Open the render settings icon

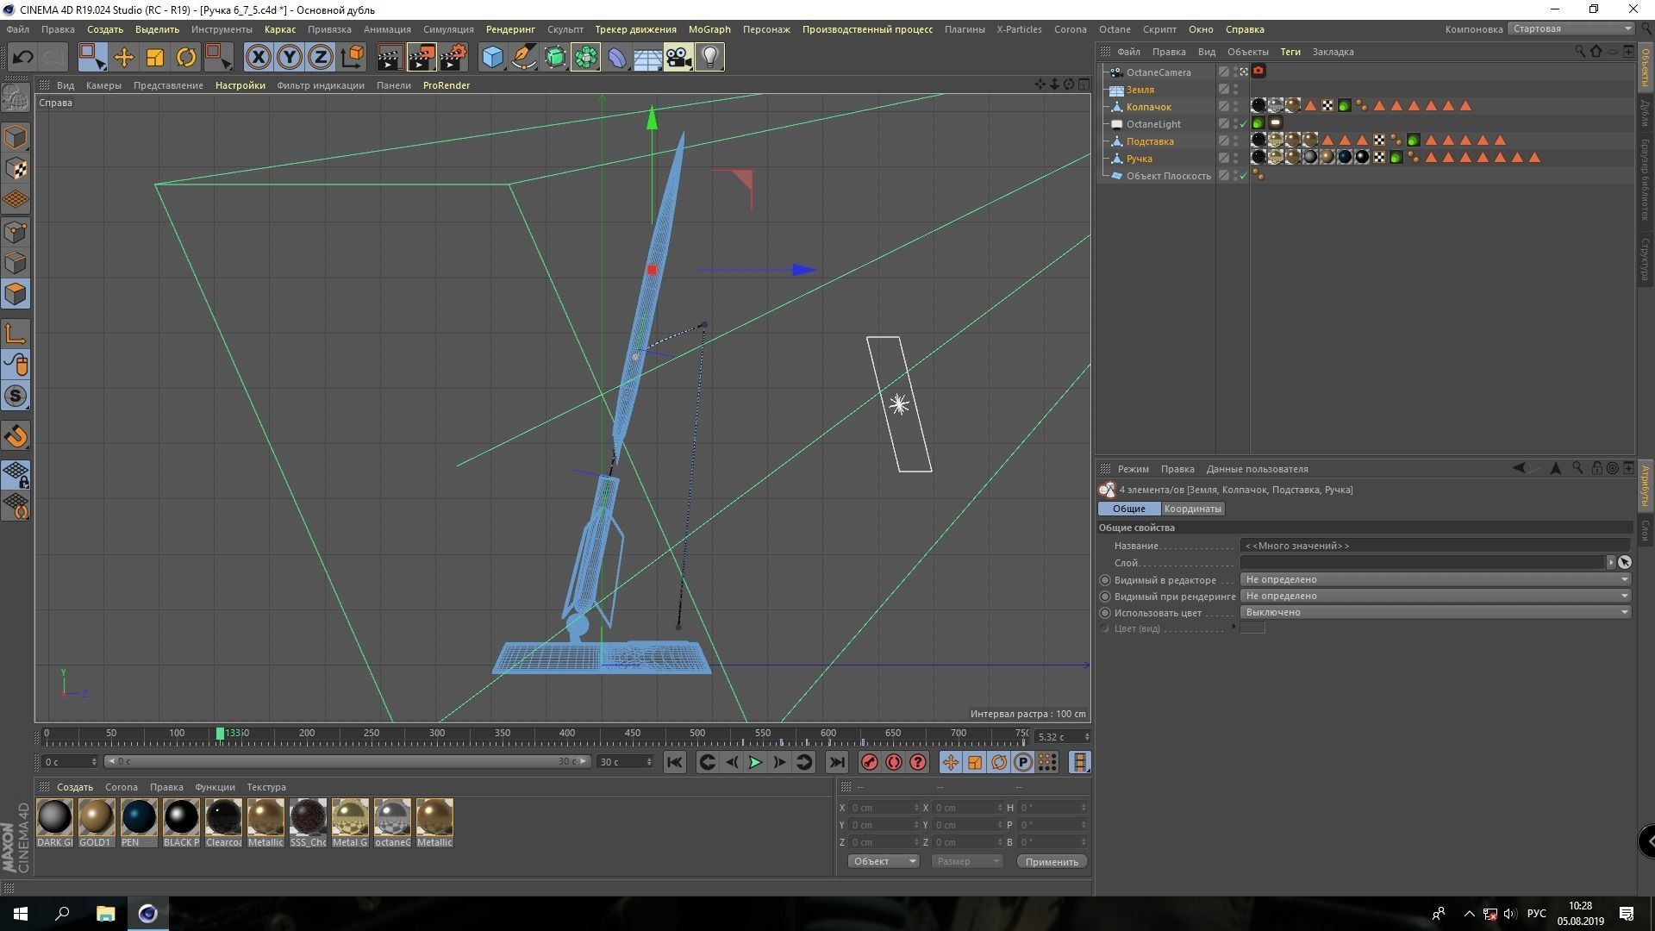[453, 58]
